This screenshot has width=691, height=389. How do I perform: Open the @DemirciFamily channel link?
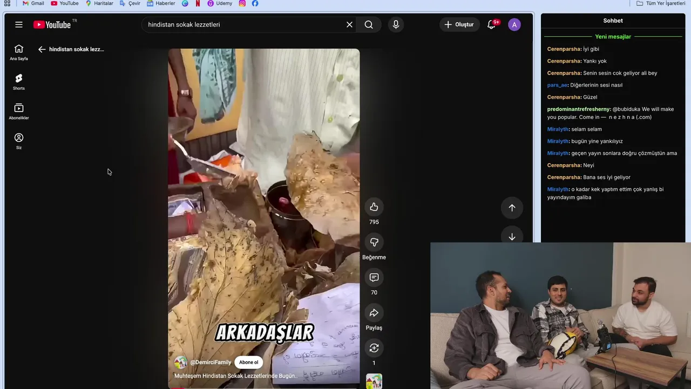tap(211, 362)
